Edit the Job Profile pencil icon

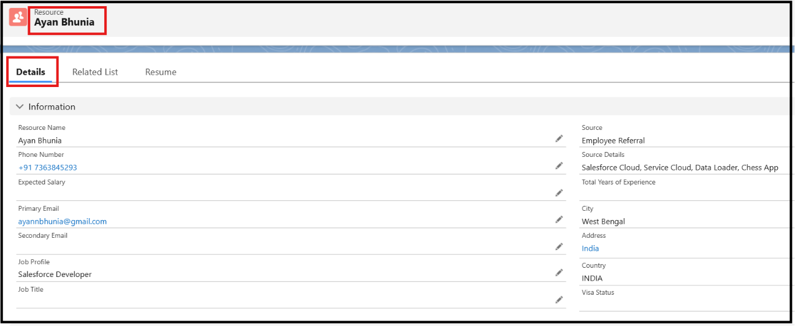pyautogui.click(x=559, y=273)
